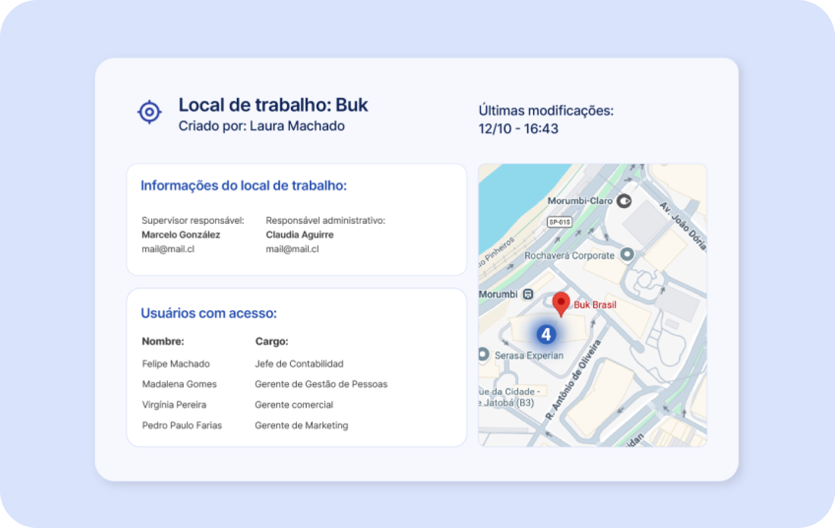Viewport: 835px width, 528px height.
Task: Open the blue cluster marker numbered 4
Action: 546,335
